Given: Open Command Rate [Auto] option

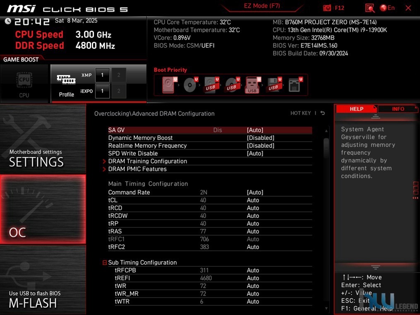Looking at the screenshot, I should tap(255, 192).
